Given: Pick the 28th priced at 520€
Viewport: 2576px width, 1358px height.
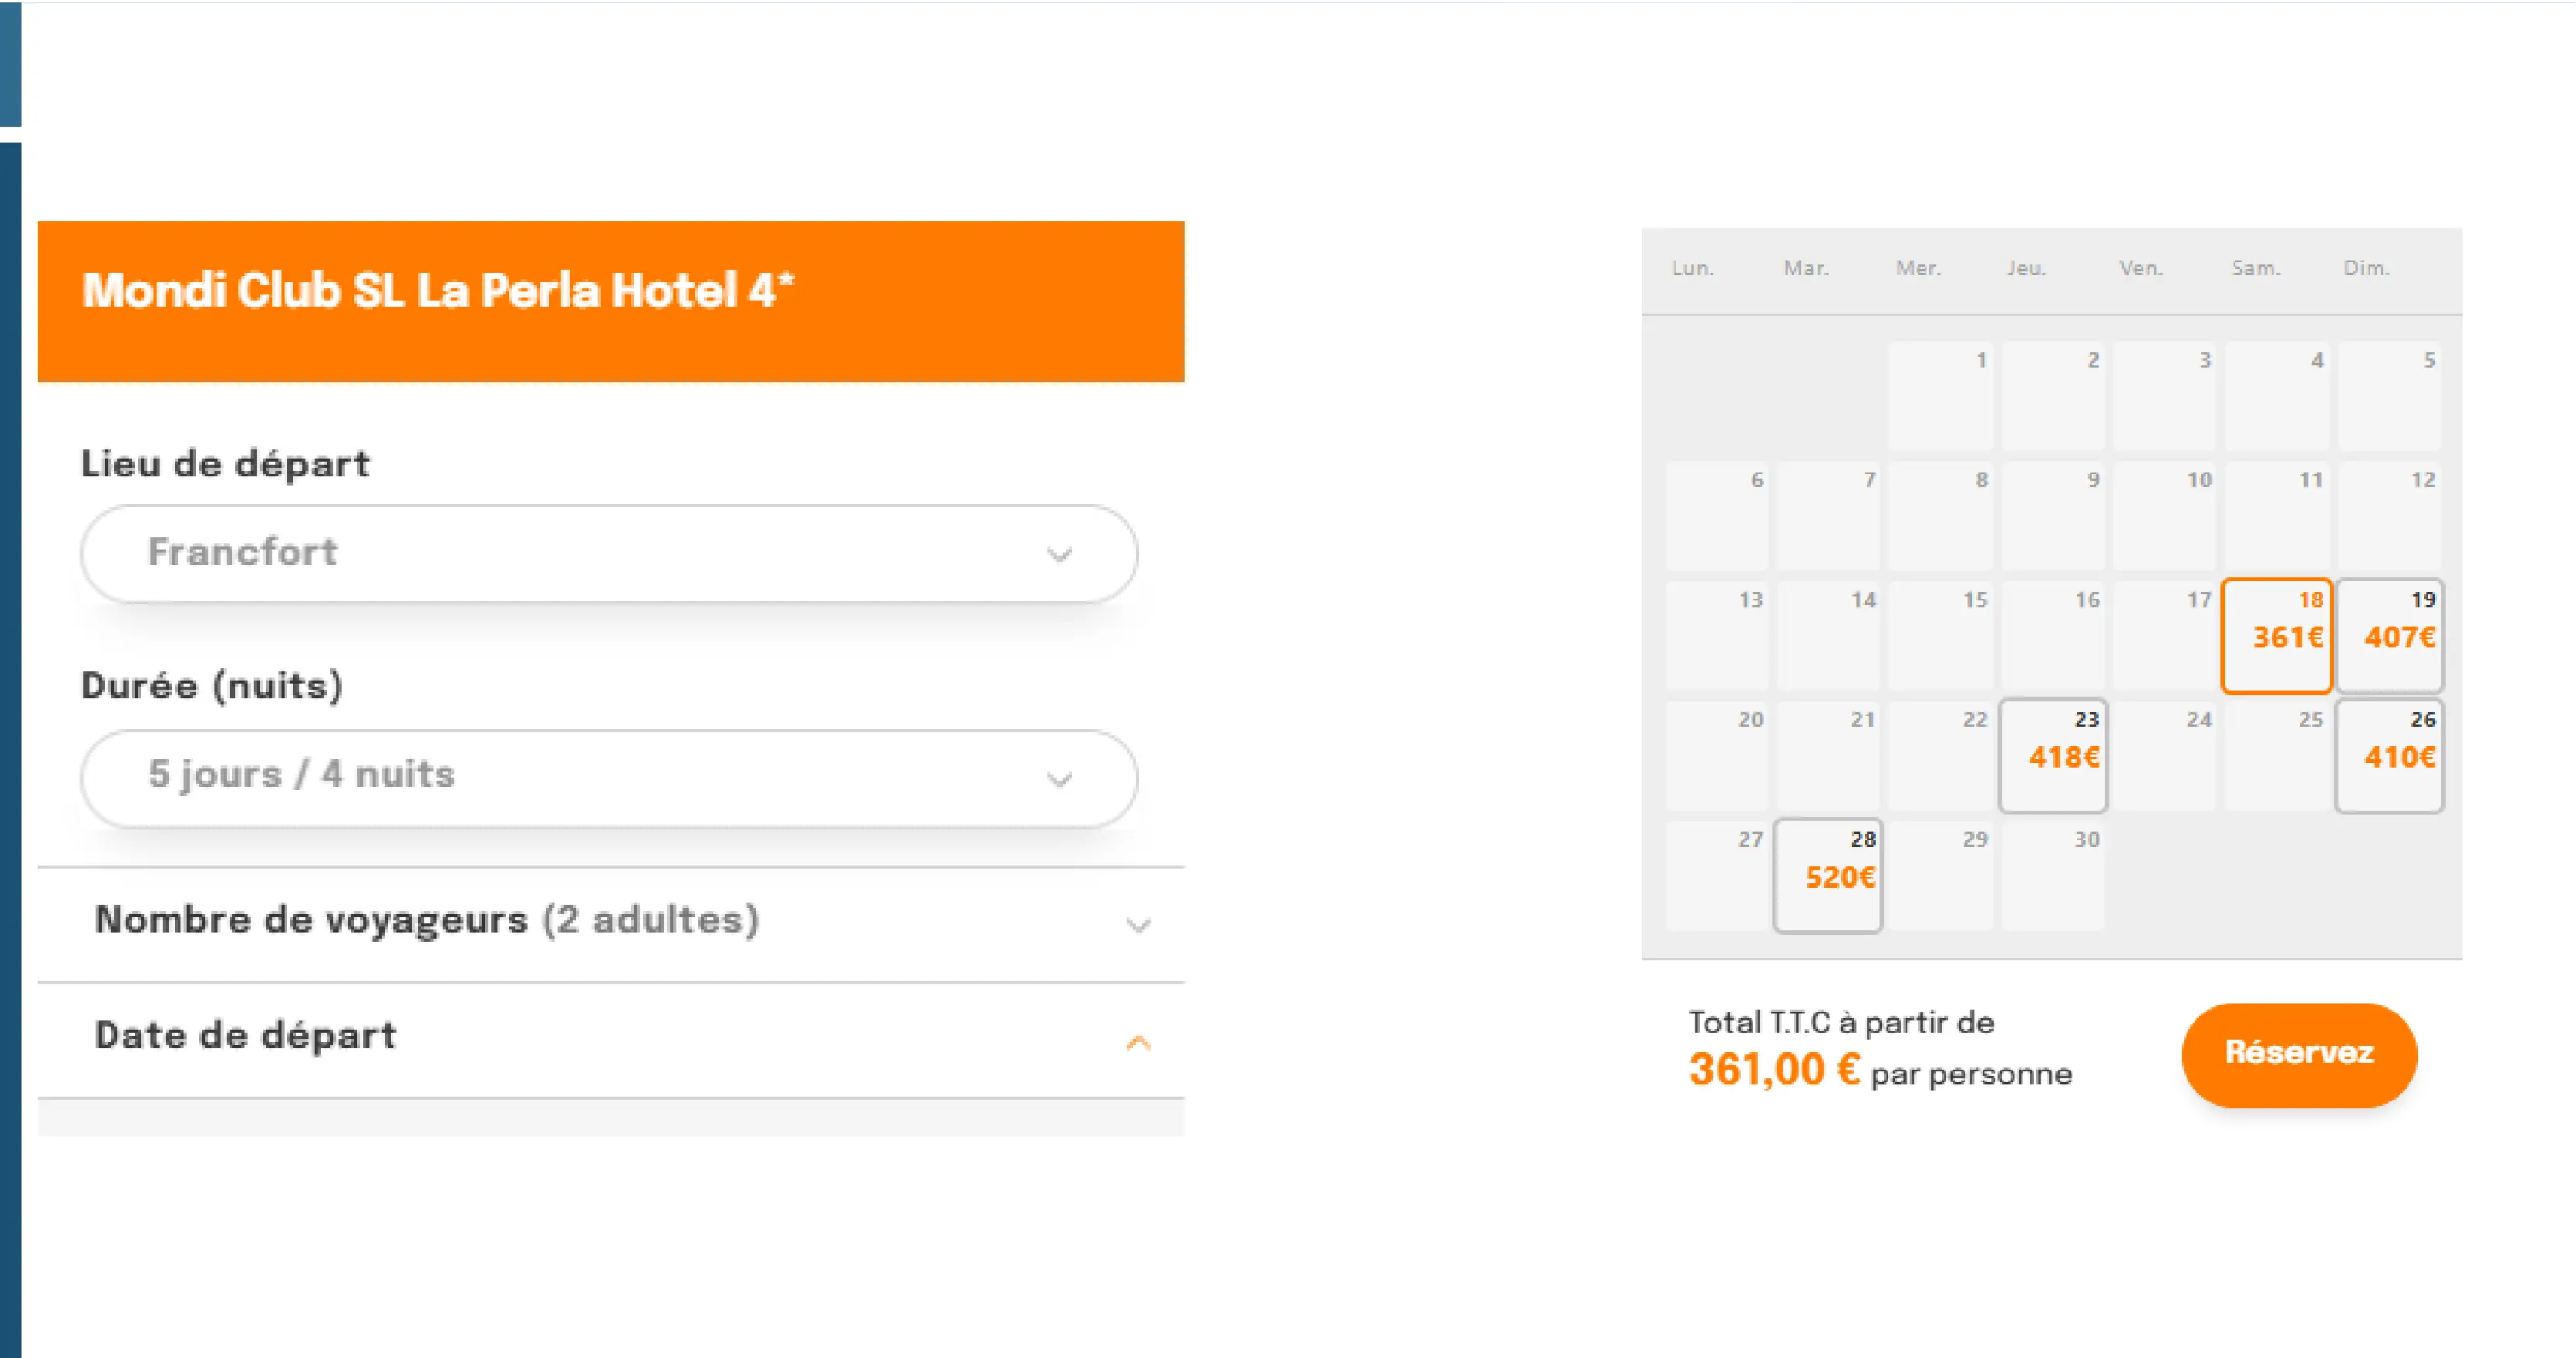Looking at the screenshot, I should click(1828, 876).
